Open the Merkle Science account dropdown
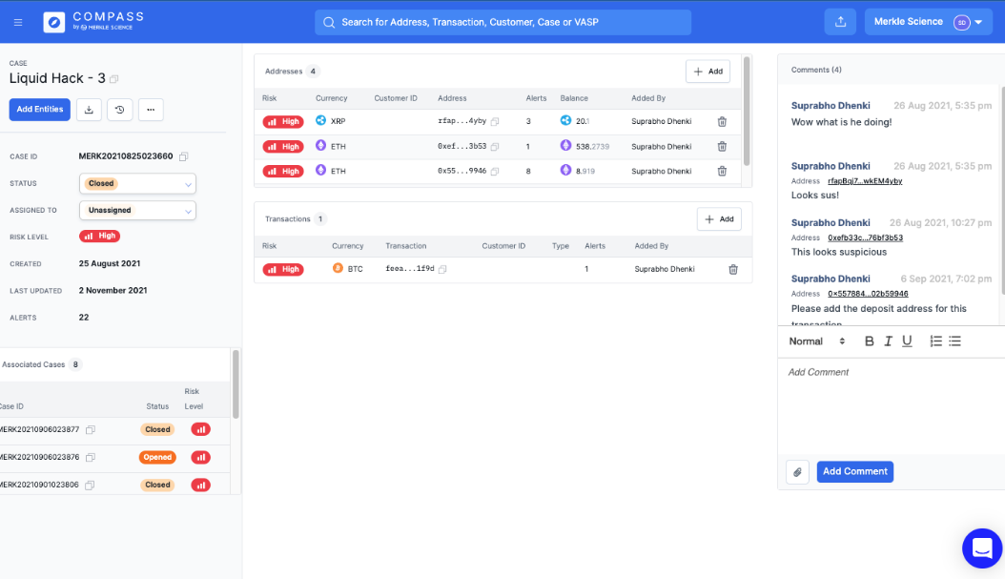The image size is (1005, 579). click(x=928, y=22)
